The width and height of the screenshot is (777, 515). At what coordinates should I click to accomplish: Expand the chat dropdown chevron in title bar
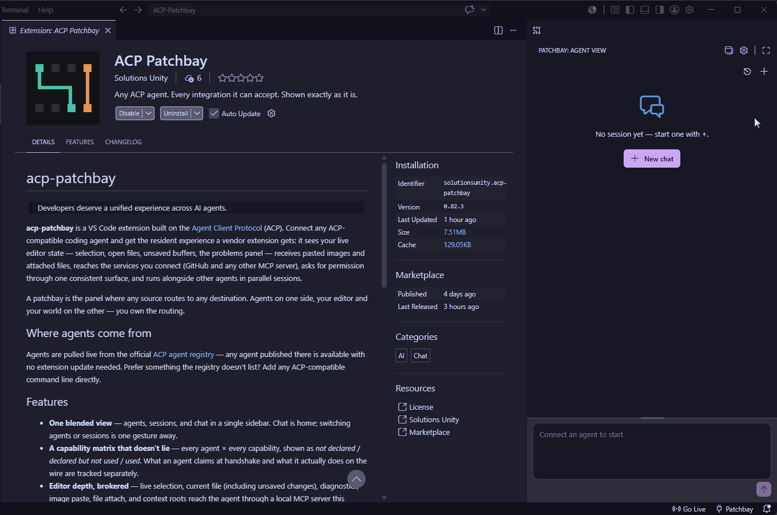483,10
